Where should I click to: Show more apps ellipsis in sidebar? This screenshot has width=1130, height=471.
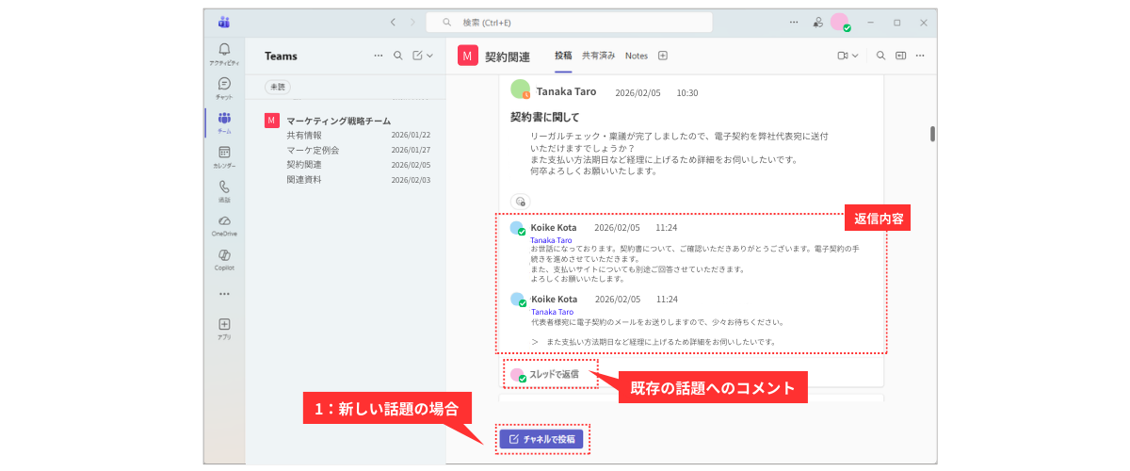(224, 293)
